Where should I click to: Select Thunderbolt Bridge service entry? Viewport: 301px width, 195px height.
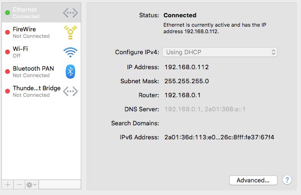pos(41,91)
